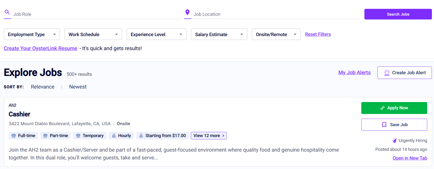Sort results by Newest

click(78, 87)
